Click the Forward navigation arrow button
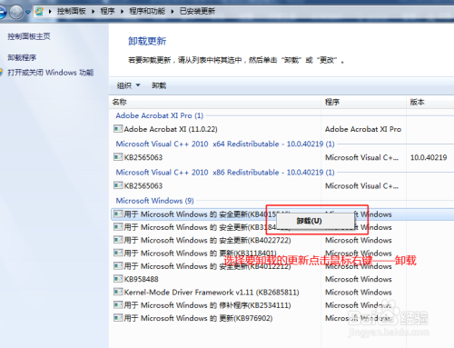The width and height of the screenshot is (454, 348). click(x=15, y=12)
